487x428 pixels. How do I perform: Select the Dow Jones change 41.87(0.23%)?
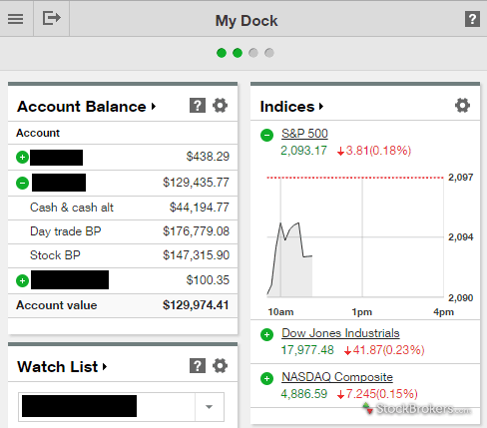[x=384, y=350]
